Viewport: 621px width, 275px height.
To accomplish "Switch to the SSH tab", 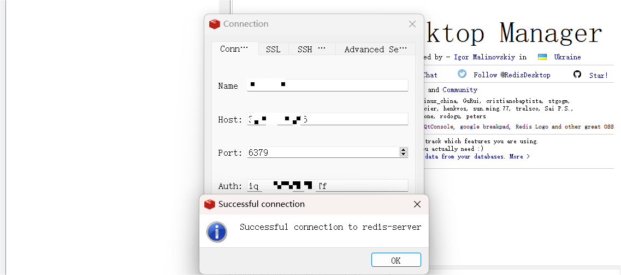I will (x=312, y=49).
